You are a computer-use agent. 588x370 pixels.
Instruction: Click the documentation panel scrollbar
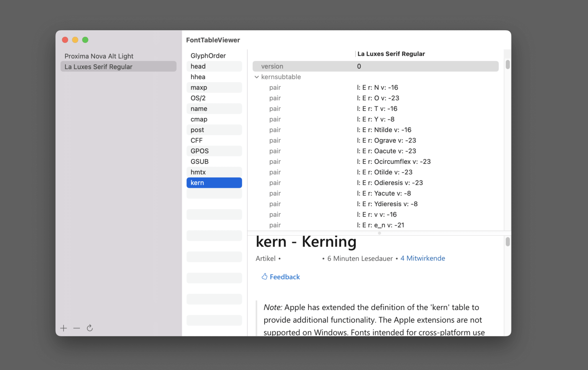click(x=507, y=241)
